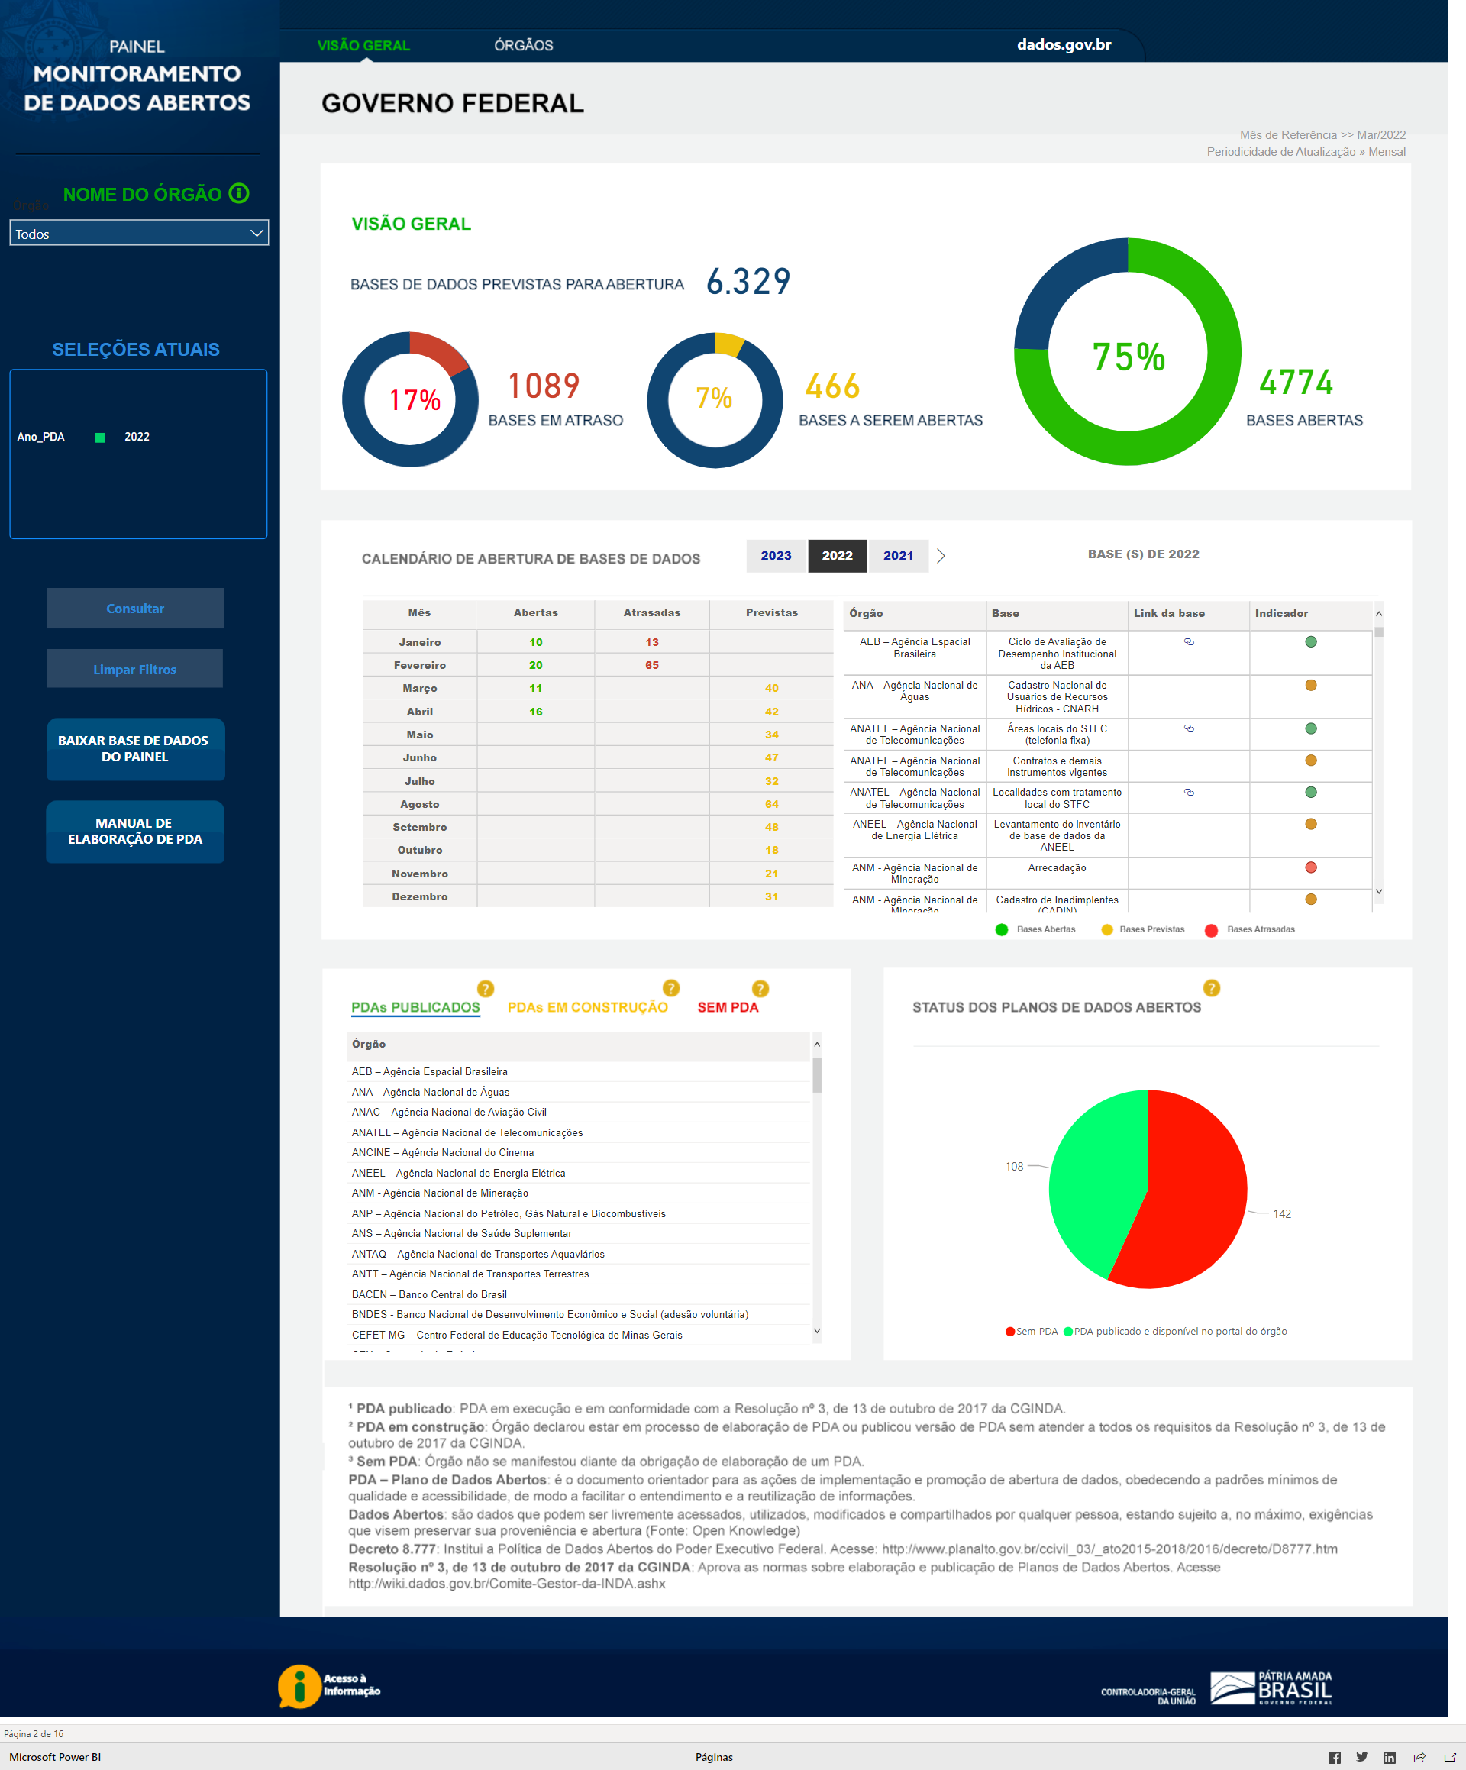Share report on Facebook
1466x1770 pixels.
click(x=1334, y=1757)
